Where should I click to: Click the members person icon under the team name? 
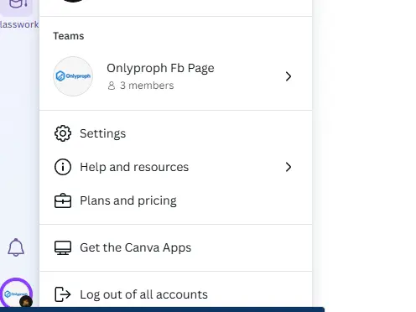tap(112, 86)
